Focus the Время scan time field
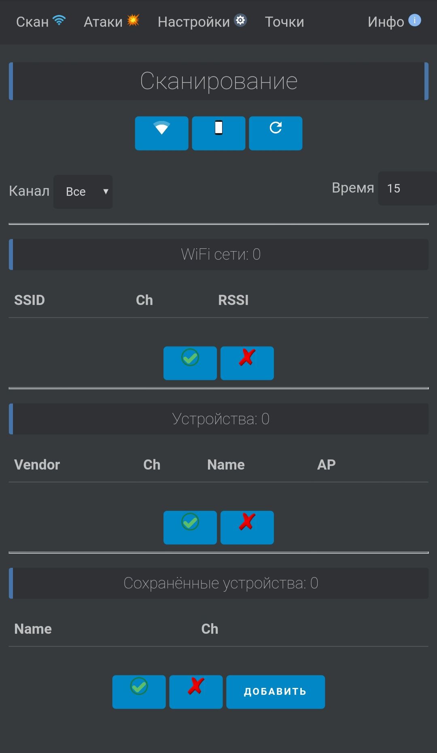437x753 pixels. pos(407,188)
